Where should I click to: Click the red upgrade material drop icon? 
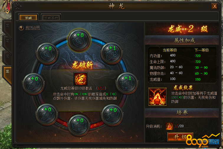coord(169,126)
